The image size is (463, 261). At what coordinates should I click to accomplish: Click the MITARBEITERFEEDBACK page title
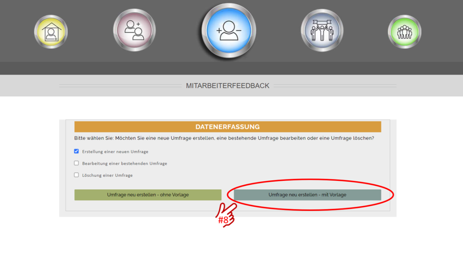tap(228, 86)
